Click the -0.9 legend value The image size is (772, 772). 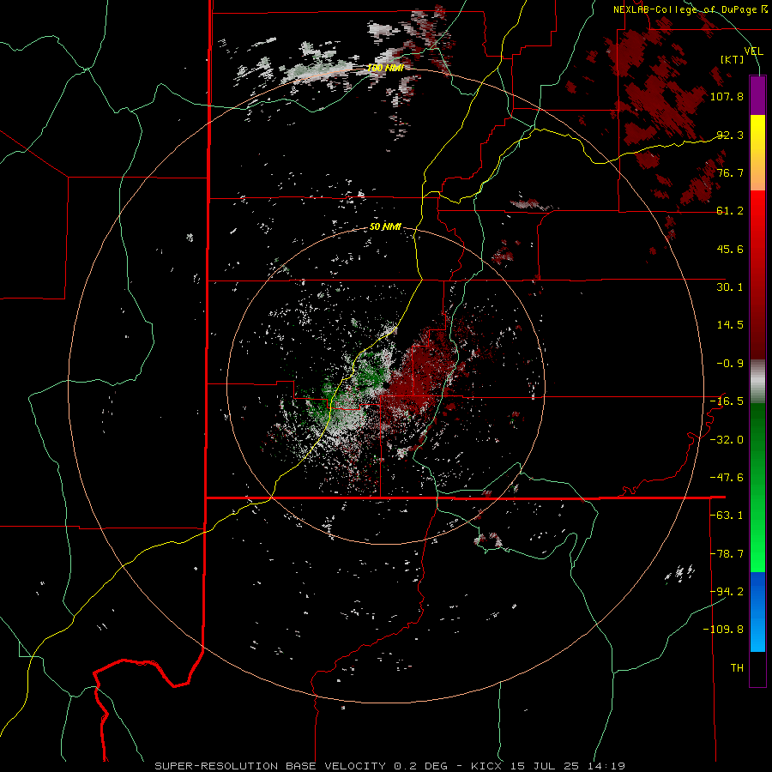point(730,364)
